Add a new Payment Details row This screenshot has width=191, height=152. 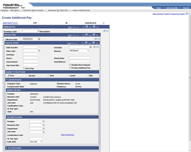94,47
